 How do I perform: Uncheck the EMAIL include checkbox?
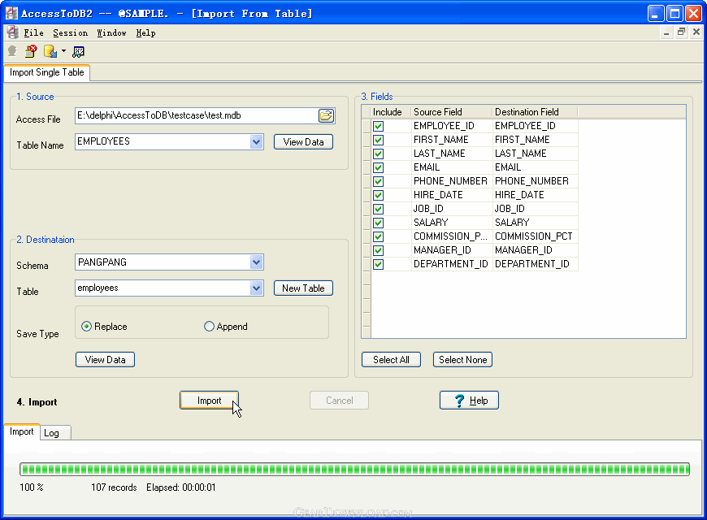pyautogui.click(x=379, y=167)
